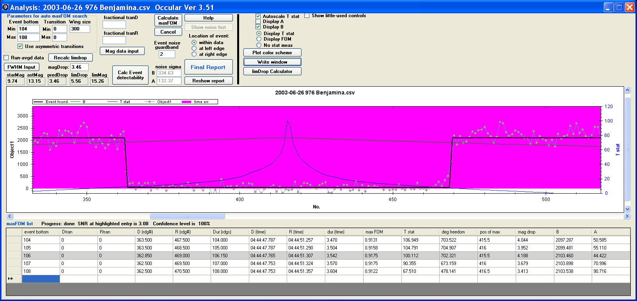Click the horizontal chart scrollbar thumb
This screenshot has height=301, width=637.
[187, 216]
